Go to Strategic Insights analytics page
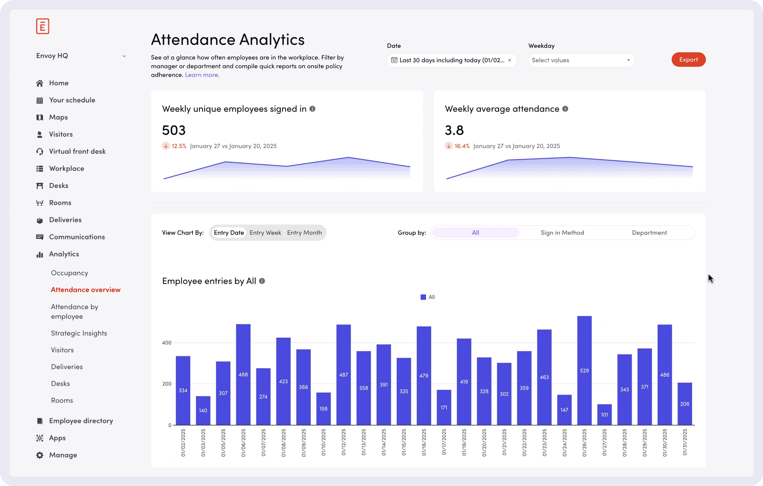This screenshot has width=763, height=486. pos(79,333)
